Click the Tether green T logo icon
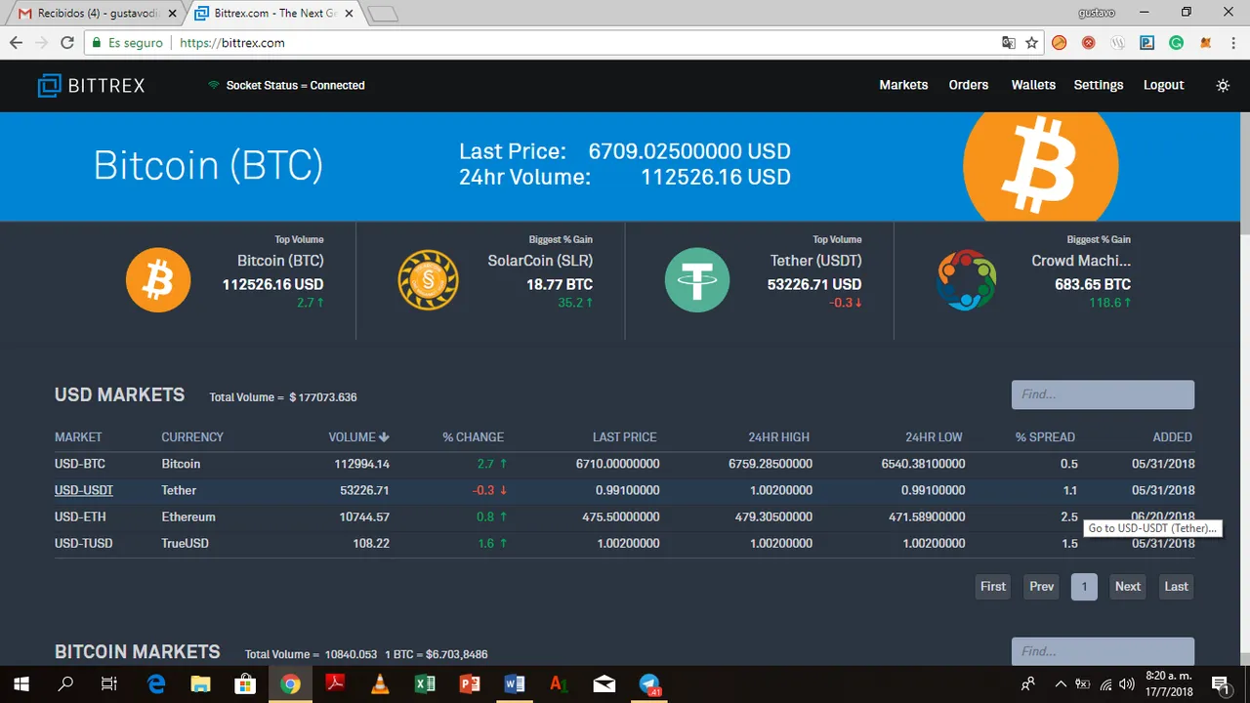The width and height of the screenshot is (1250, 703). [x=697, y=280]
